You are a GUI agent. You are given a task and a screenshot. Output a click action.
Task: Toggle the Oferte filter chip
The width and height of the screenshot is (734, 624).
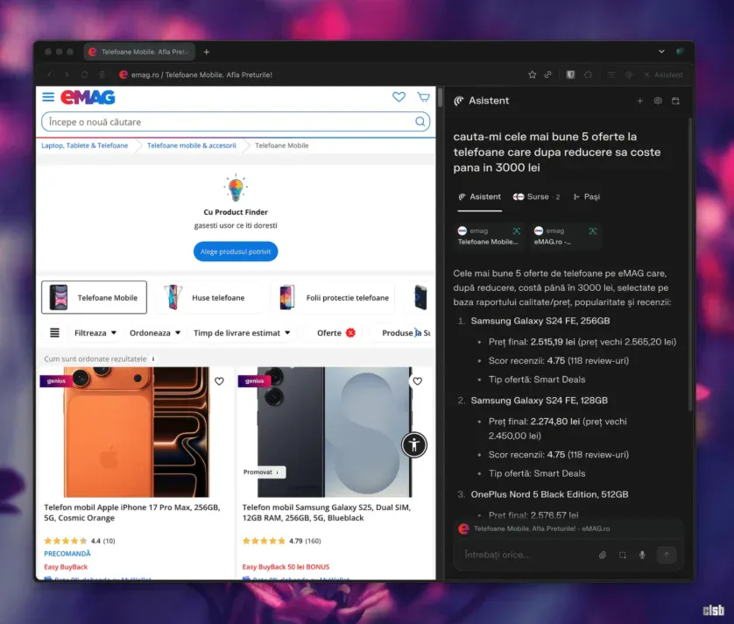(336, 333)
